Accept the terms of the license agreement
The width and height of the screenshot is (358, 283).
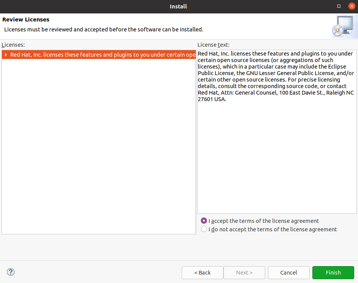(204, 221)
